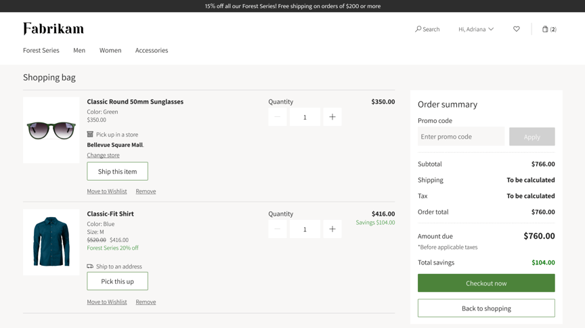Screen dimensions: 585x328
Task: Open the blue shirt product thumbnail
Action: [51, 242]
